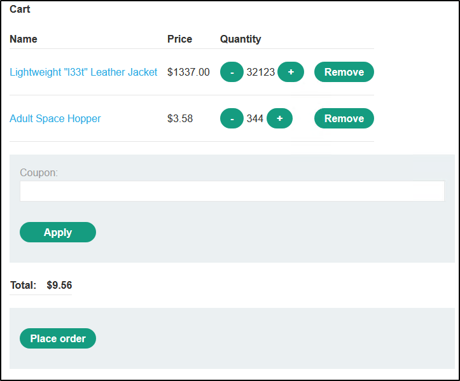Click the Space Hopper quantity value 344

click(255, 118)
